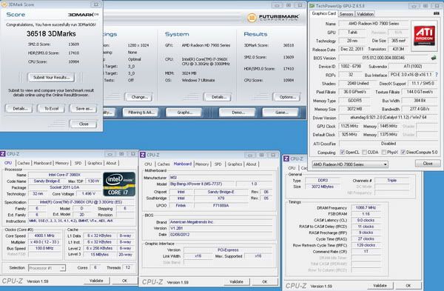Click the Futuremark Corporation logo
Image resolution: width=444 pixels, height=291 pixels.
(273, 18)
